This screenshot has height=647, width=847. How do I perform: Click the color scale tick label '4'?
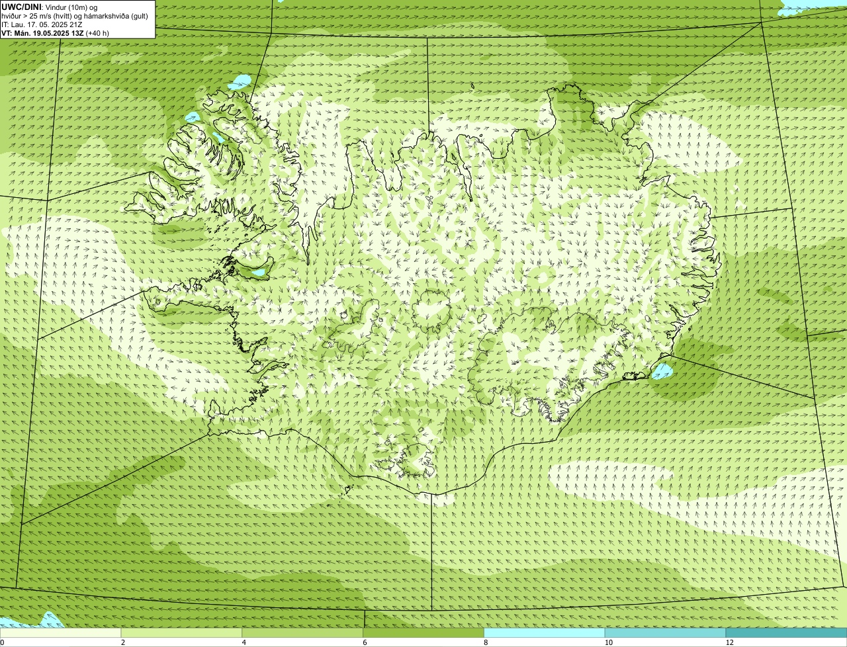click(x=244, y=642)
